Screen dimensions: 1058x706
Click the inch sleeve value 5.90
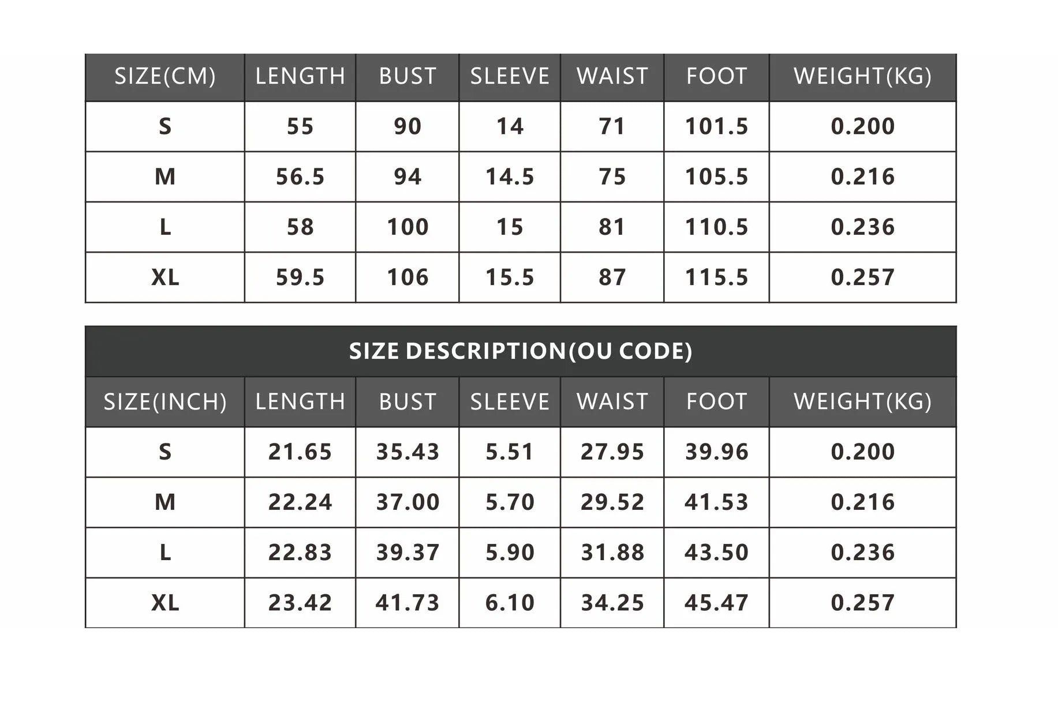point(510,553)
